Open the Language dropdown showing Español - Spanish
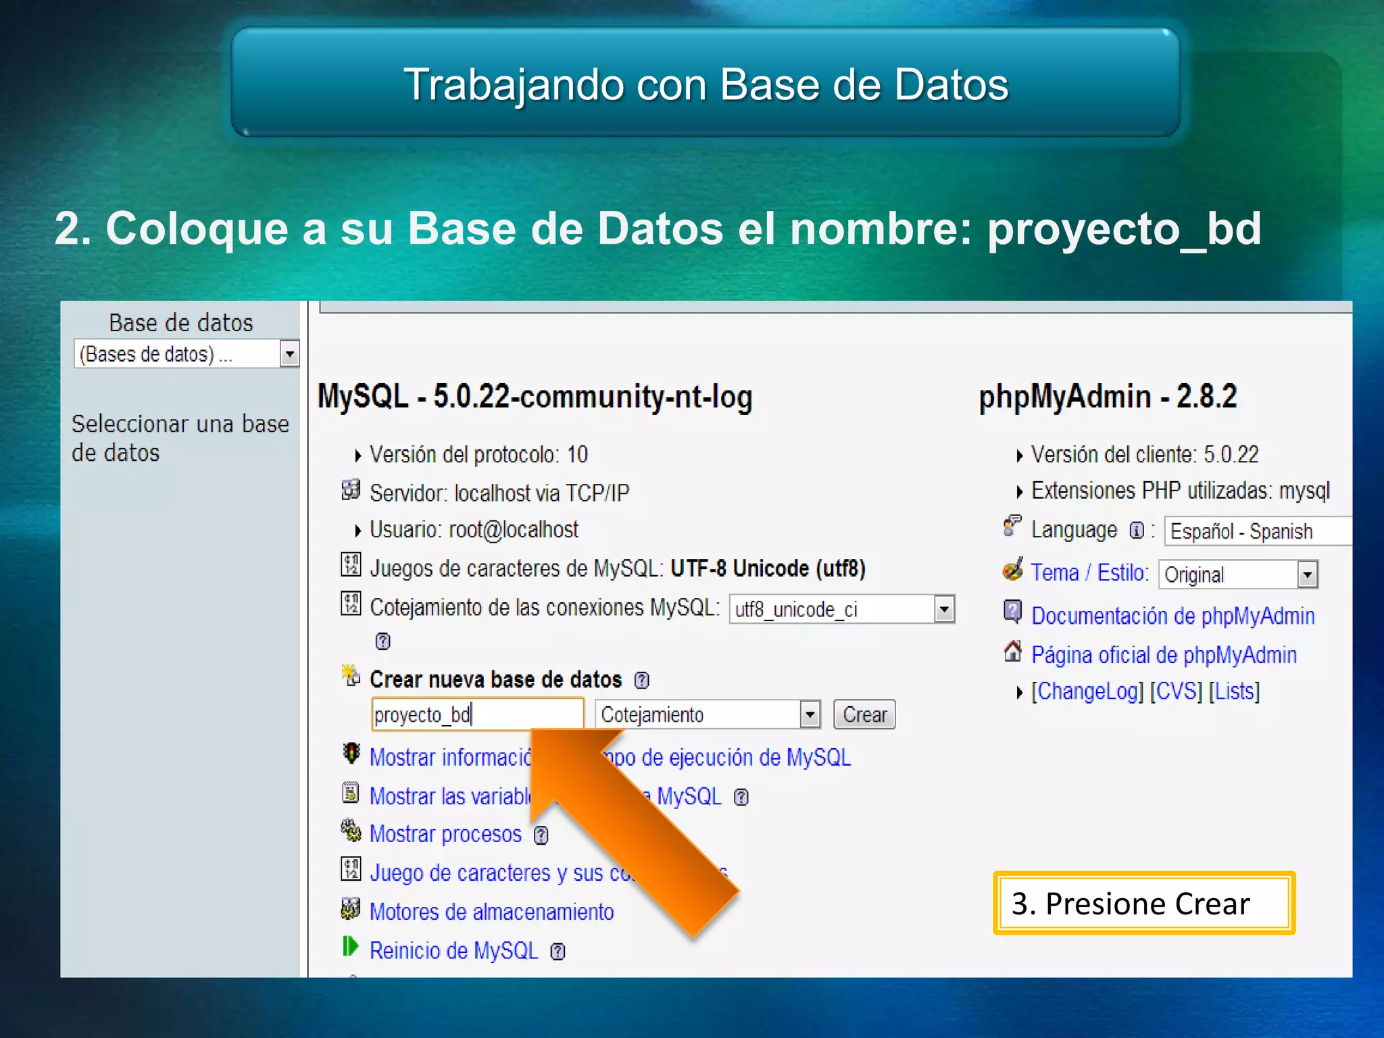Screen dimensions: 1384x1038 [1258, 531]
